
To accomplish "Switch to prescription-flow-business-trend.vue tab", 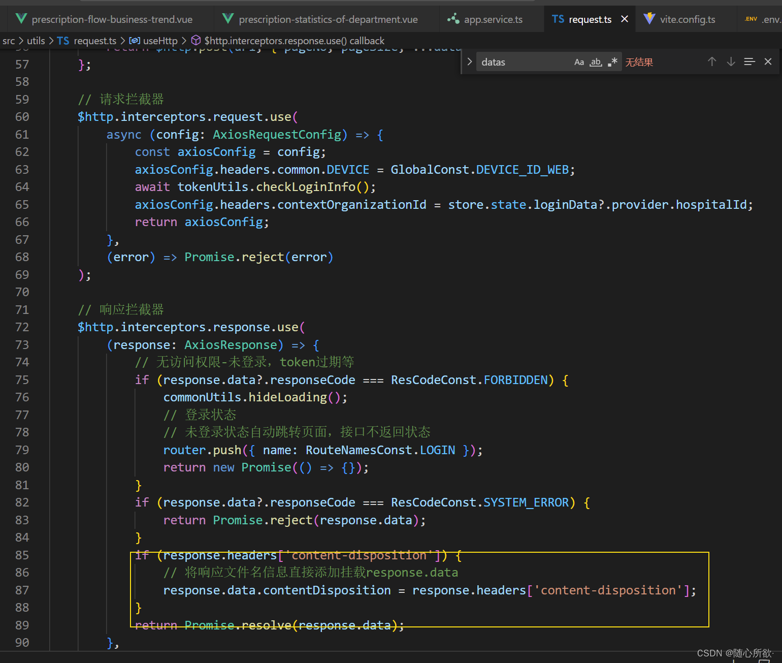I will pos(105,19).
